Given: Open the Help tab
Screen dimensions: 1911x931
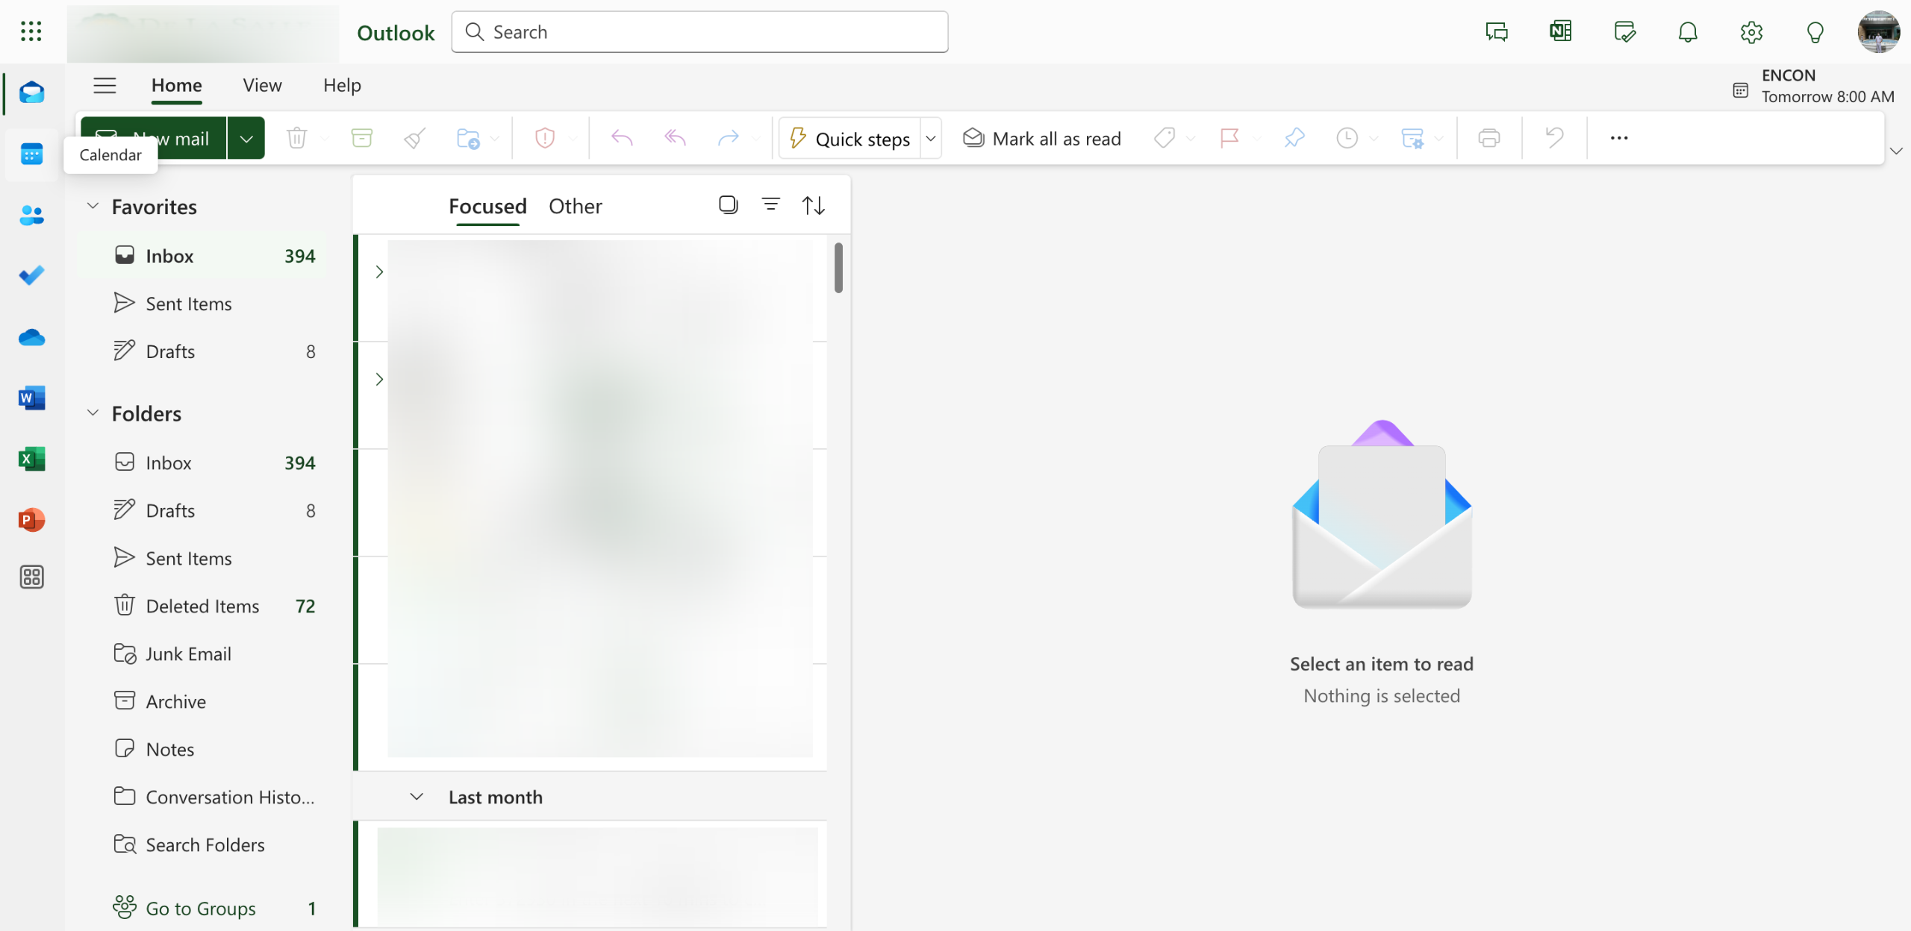Looking at the screenshot, I should point(342,85).
